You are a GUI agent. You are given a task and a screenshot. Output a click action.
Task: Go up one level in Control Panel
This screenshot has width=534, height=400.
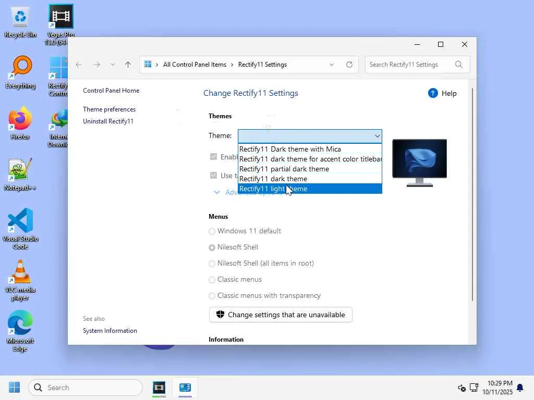pyautogui.click(x=128, y=65)
